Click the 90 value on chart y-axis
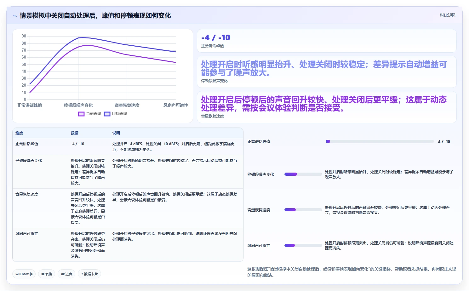Viewport: 469px width, 291px height. click(x=24, y=36)
